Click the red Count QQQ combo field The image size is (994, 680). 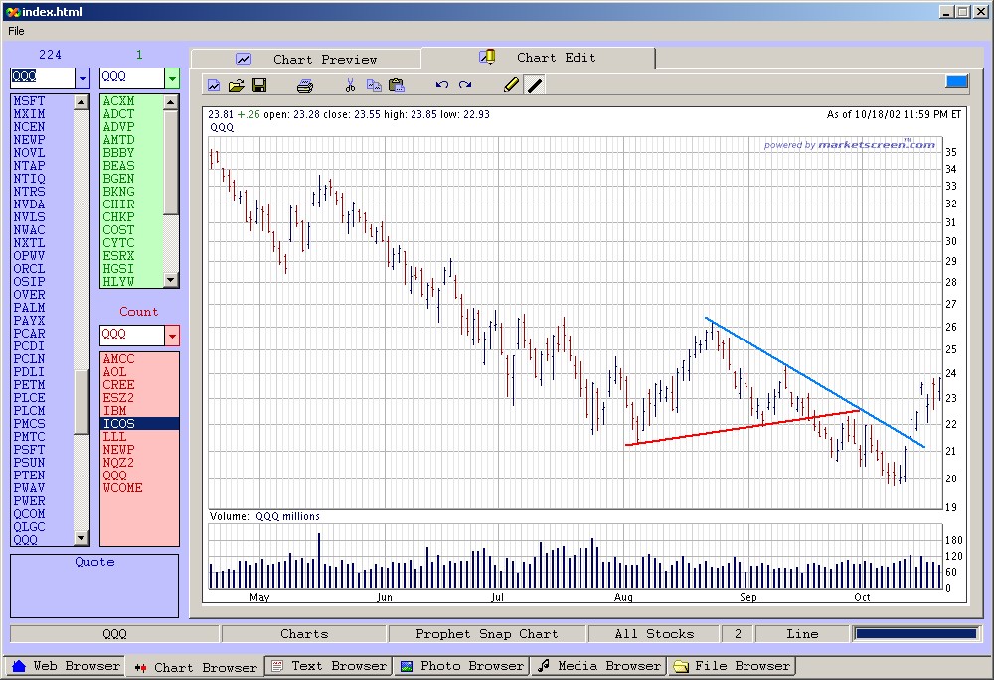(x=132, y=335)
